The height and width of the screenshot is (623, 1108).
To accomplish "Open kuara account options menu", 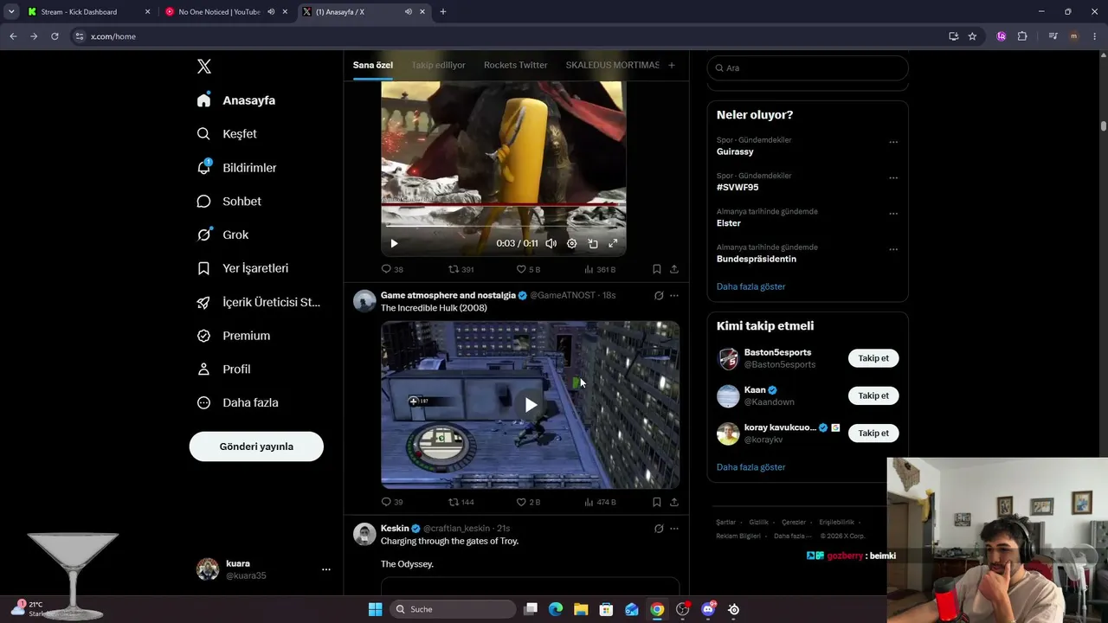I will (326, 569).
